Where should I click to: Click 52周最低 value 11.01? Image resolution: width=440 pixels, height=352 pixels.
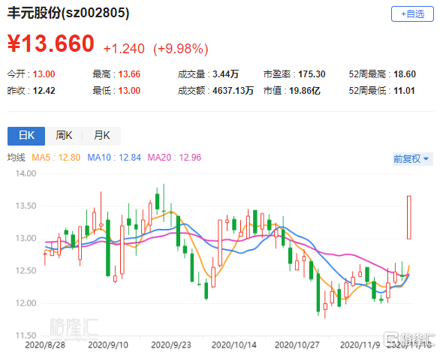click(x=404, y=91)
